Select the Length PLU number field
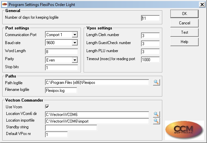This screenshot has height=143, width=207. (150, 51)
